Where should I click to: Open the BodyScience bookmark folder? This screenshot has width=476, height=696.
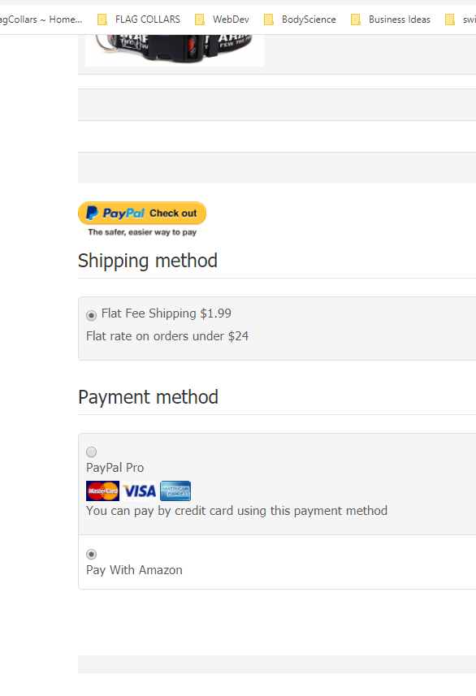300,19
